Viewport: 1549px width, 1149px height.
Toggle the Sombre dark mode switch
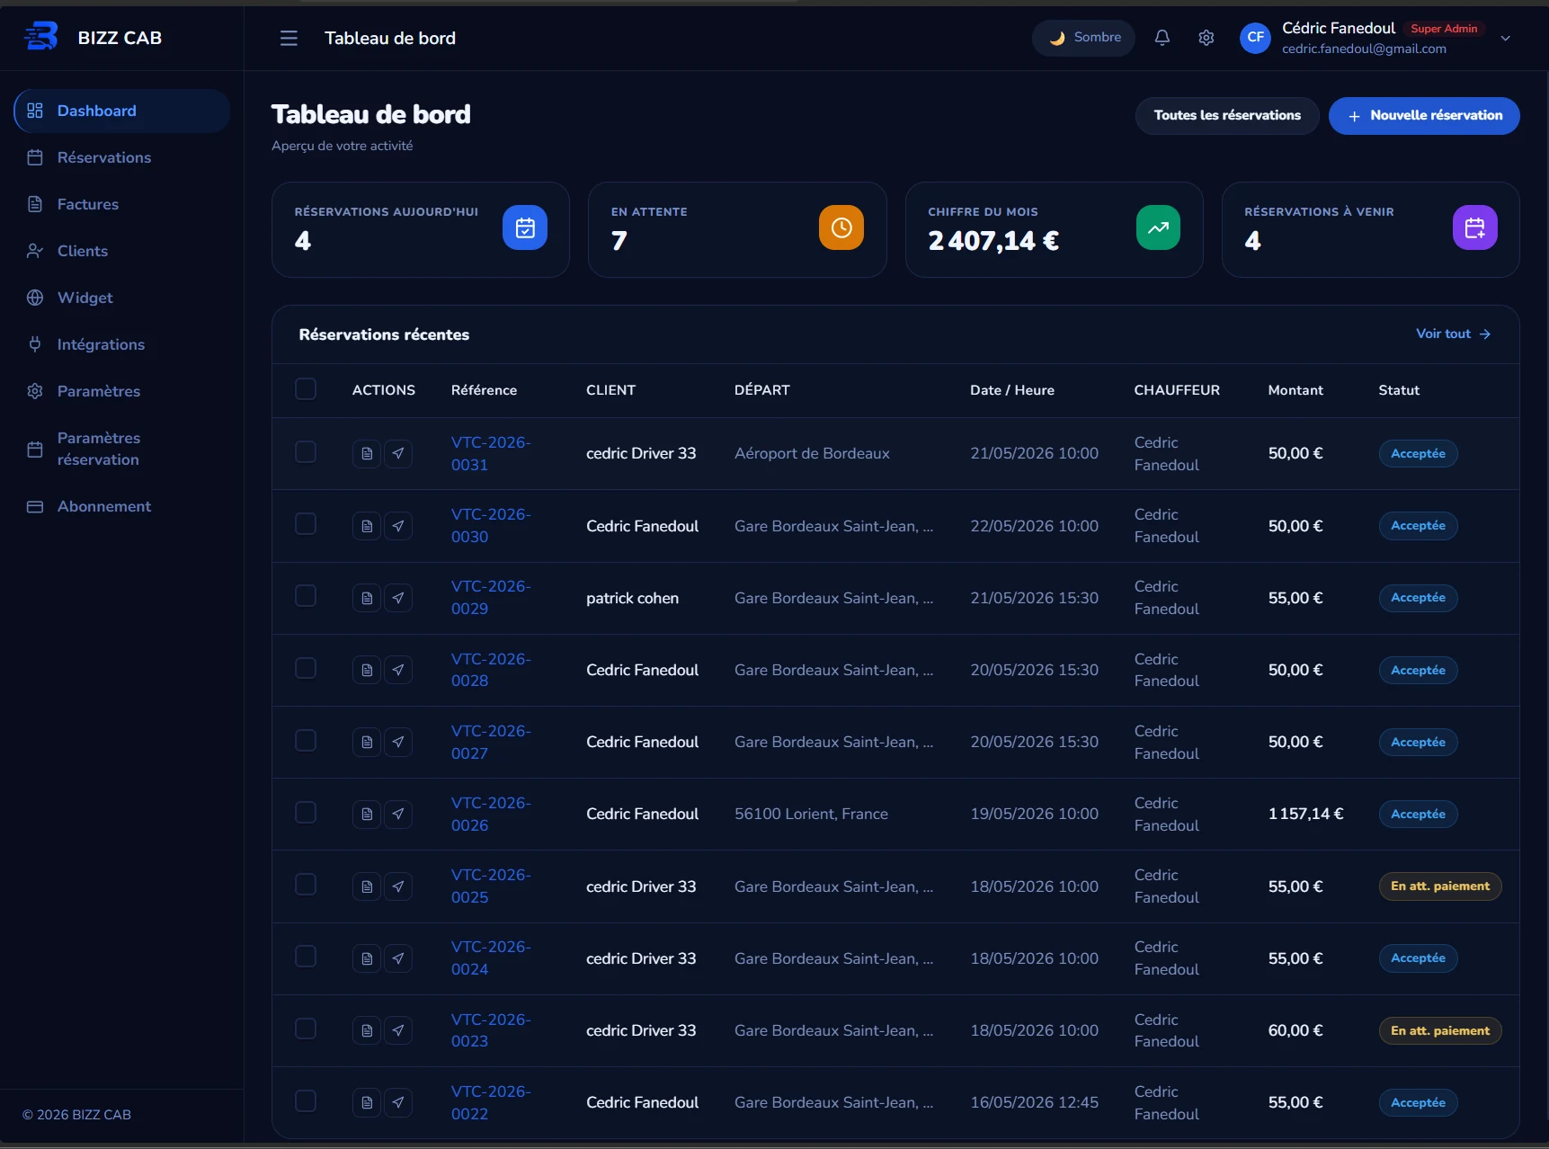(x=1083, y=38)
